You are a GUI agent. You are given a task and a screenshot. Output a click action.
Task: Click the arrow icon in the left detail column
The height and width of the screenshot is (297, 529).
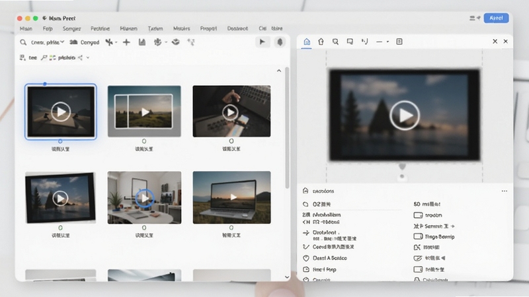pos(306,233)
